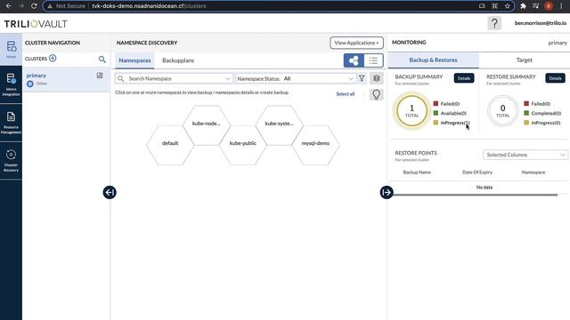
Task: Switch to the Namespaces tab
Action: pos(134,60)
